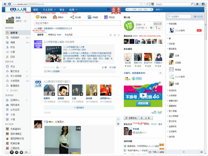
Task: Open friend requests icon showing 27
Action: 113,10
